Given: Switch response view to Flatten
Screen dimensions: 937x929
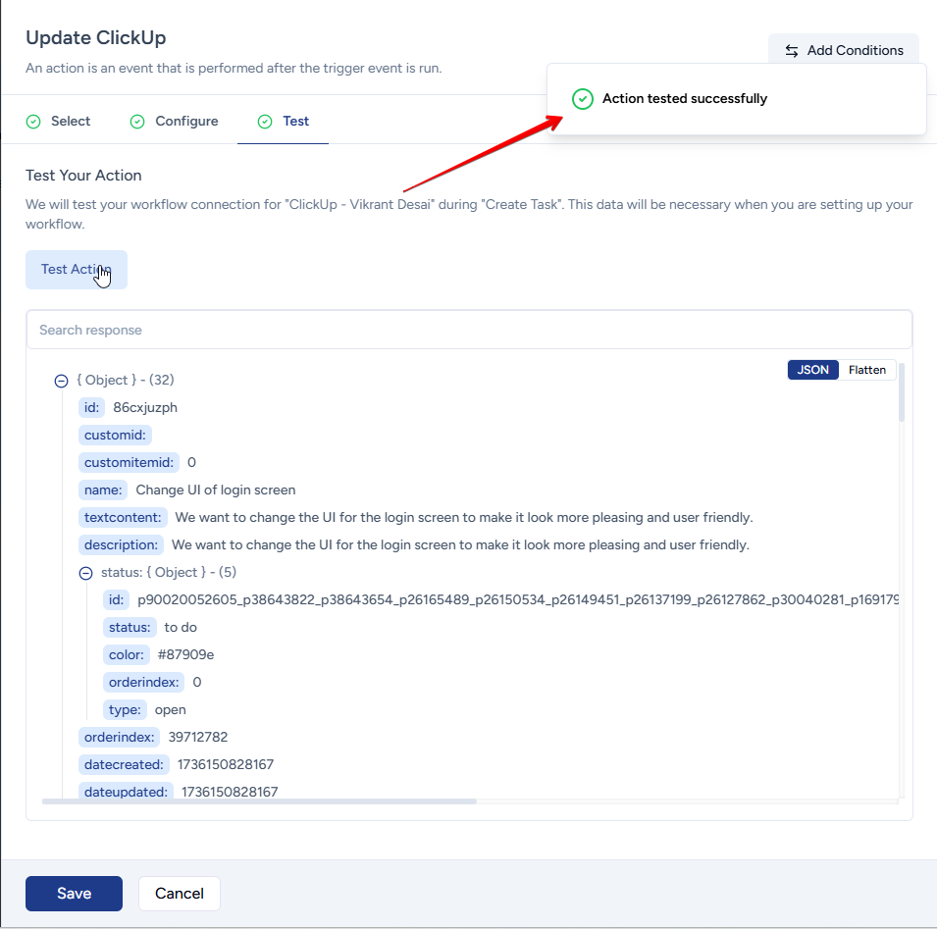Looking at the screenshot, I should click(x=867, y=370).
